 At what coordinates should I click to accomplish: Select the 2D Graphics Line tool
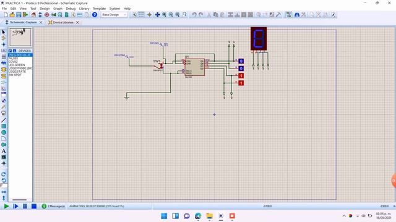coord(4,120)
